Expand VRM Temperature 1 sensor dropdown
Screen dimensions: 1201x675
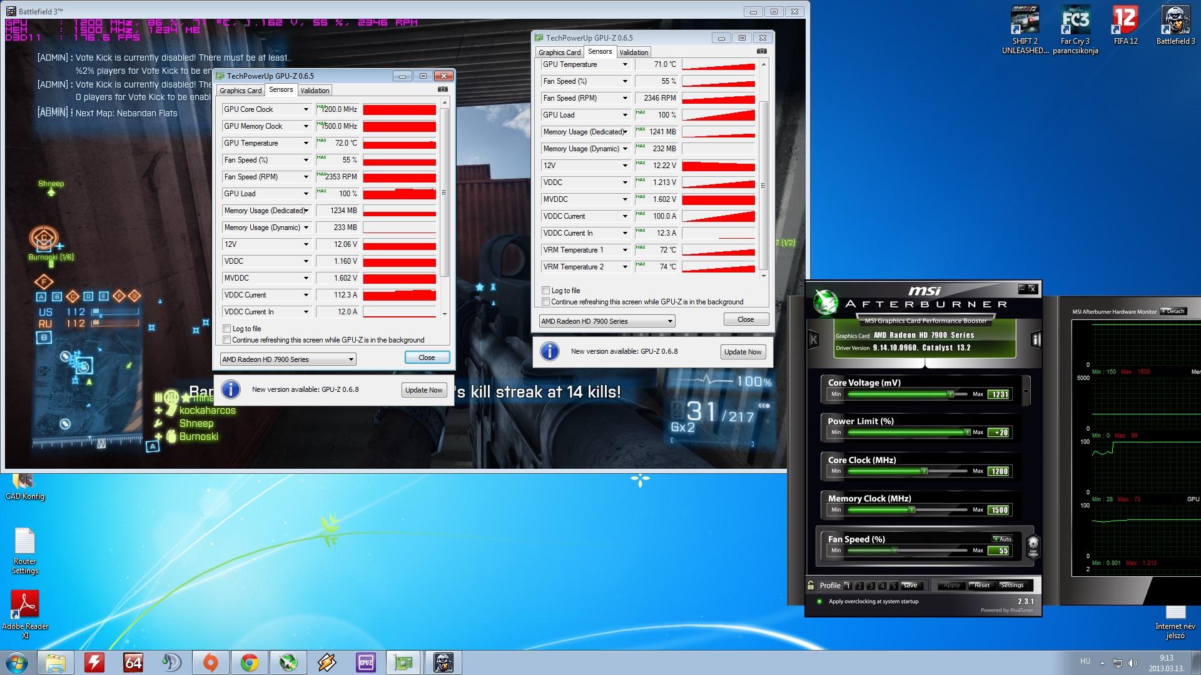(x=625, y=250)
